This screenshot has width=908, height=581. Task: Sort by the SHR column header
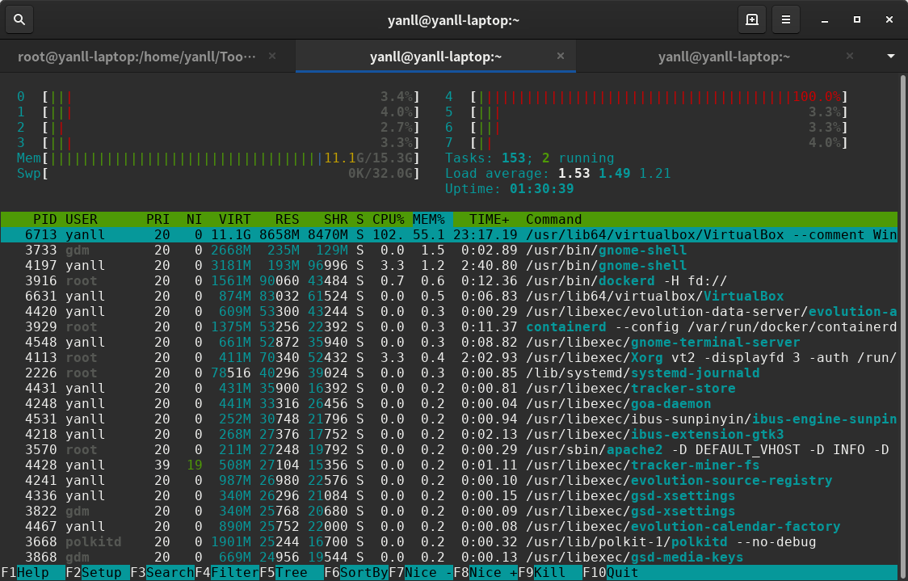pos(336,220)
